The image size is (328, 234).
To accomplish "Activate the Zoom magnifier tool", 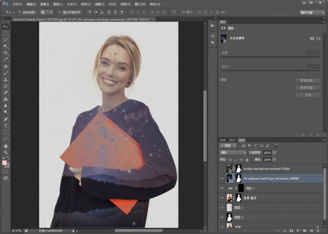I will point(6,152).
